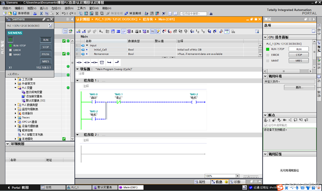This screenshot has width=322, height=191.
Task: Collapse the Input row in the interface table
Action: click(87, 45)
